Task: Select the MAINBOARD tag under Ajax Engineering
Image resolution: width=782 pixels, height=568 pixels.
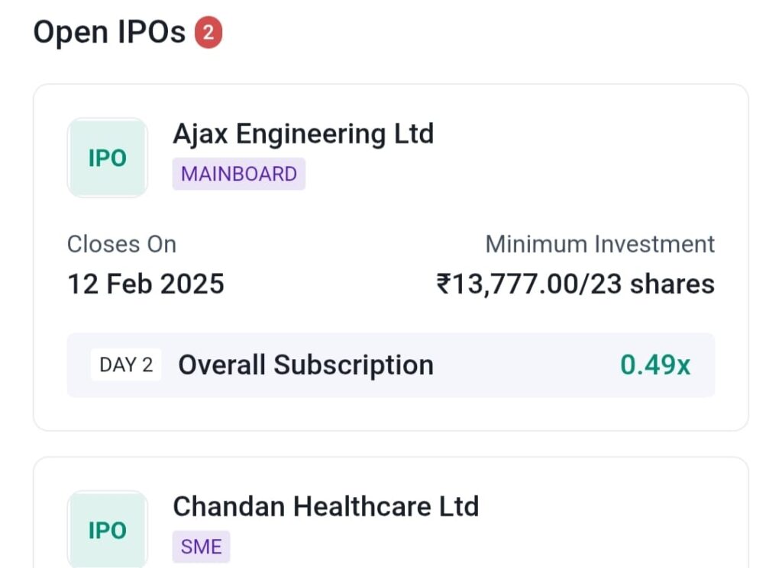Action: click(239, 174)
